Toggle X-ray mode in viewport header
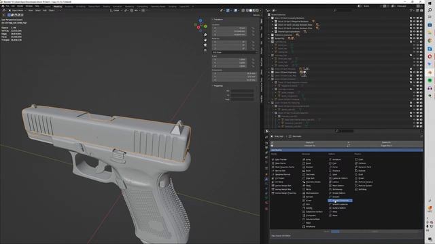This screenshot has height=244, width=435. [243, 11]
